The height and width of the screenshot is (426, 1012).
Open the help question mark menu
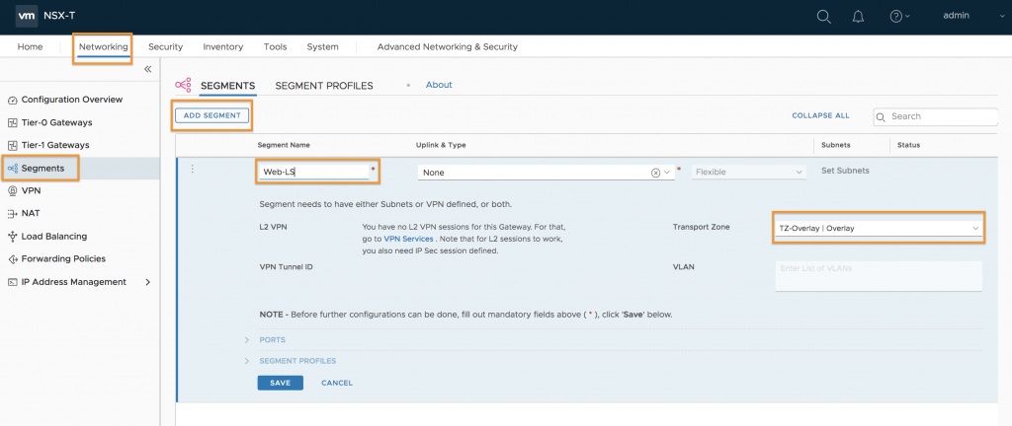pyautogui.click(x=899, y=17)
